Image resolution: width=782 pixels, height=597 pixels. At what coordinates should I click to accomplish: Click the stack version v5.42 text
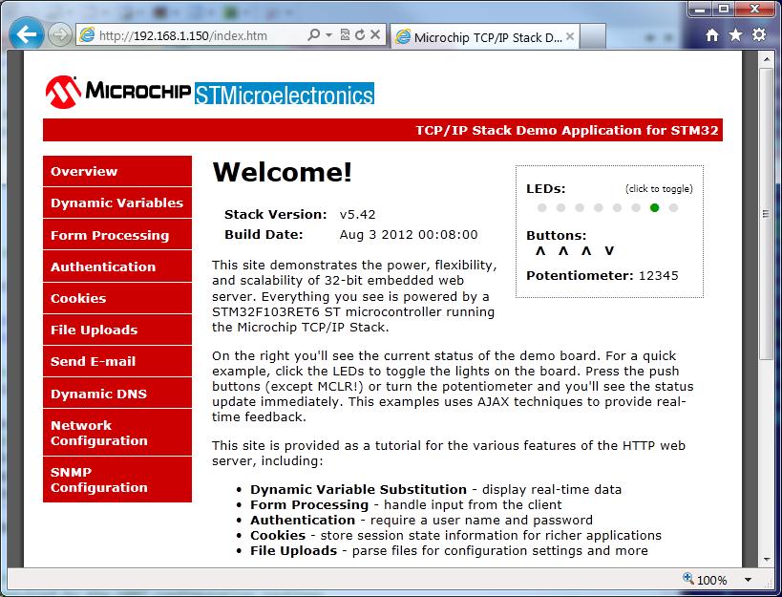tap(357, 215)
